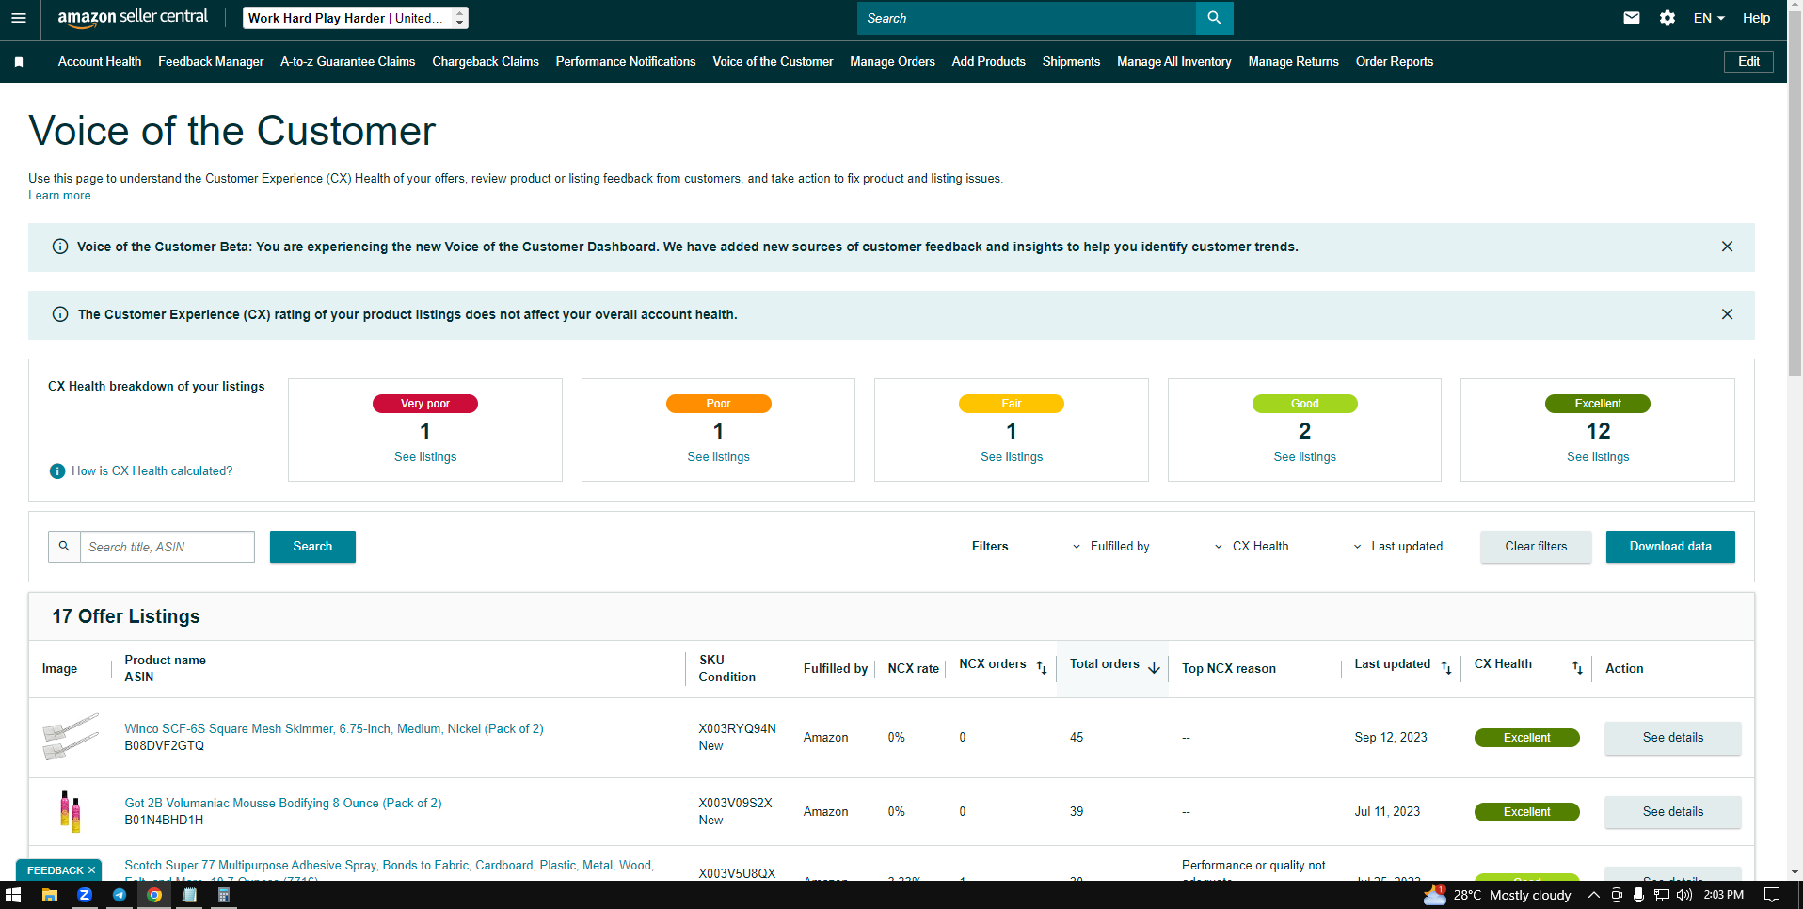Click the Download data button
The height and width of the screenshot is (909, 1803).
tap(1670, 547)
